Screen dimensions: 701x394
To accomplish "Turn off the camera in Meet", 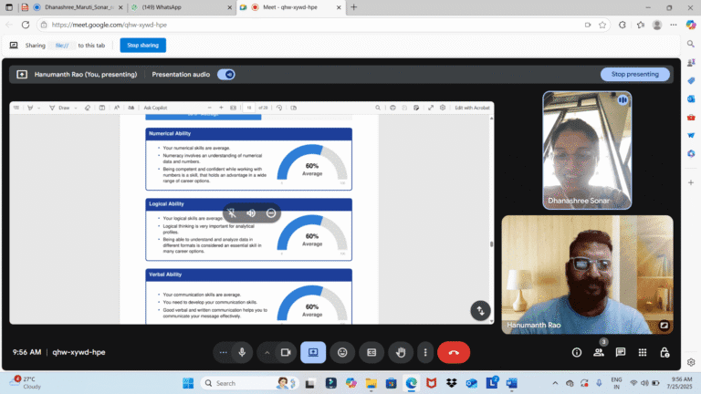I will coord(286,352).
